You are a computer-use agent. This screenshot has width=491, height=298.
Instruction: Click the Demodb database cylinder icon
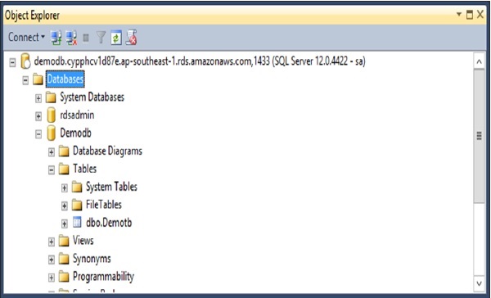[51, 133]
